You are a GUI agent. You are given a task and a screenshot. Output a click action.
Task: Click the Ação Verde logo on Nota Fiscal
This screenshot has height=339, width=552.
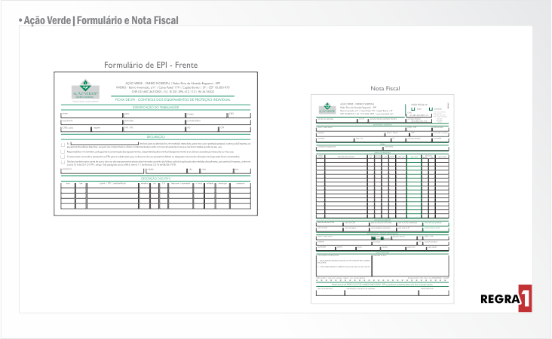327,108
